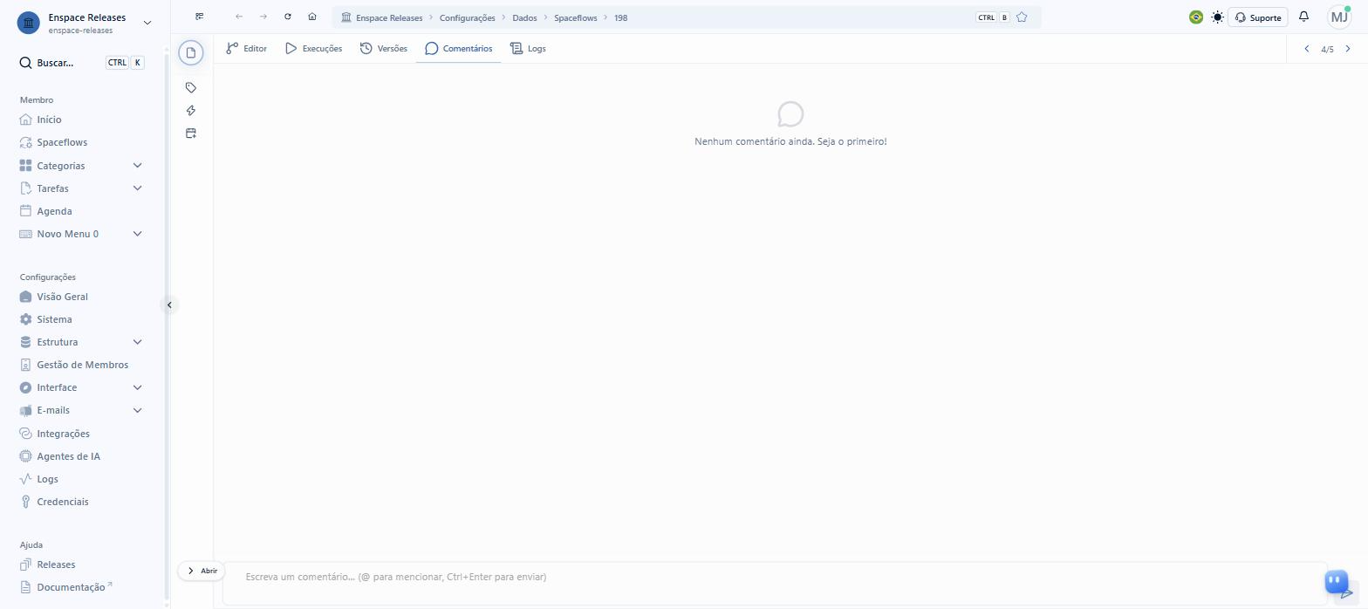Focus the comment text box

[x=775, y=582]
